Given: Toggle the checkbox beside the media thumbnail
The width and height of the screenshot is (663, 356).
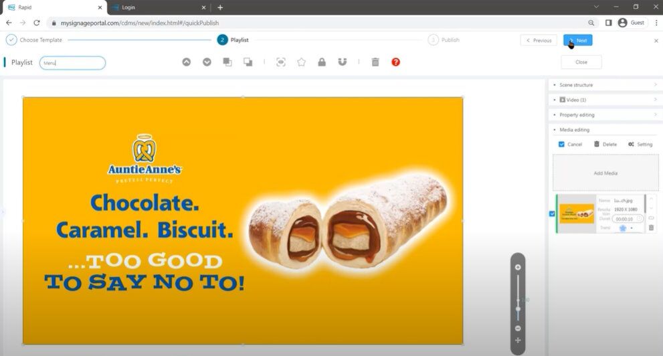Looking at the screenshot, I should (x=552, y=213).
